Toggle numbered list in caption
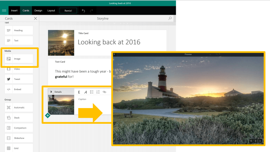The height and width of the screenshot is (152, 270). tap(98, 92)
